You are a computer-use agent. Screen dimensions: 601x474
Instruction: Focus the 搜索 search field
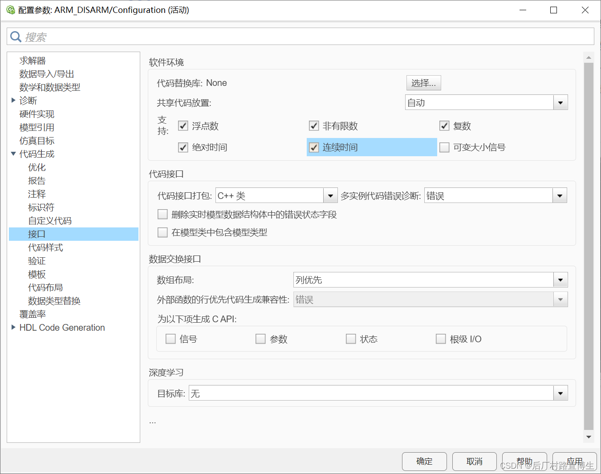[x=300, y=36]
